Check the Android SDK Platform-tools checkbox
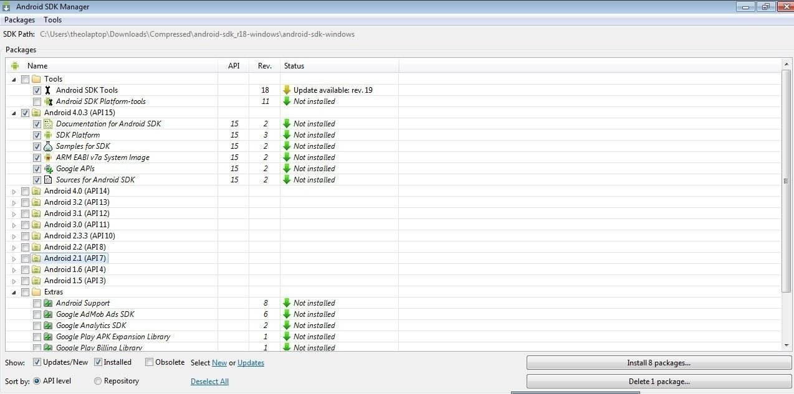Image resolution: width=794 pixels, height=394 pixels. [x=37, y=101]
